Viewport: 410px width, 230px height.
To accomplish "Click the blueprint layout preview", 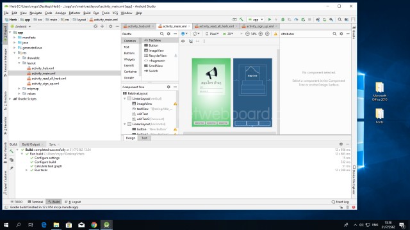I will [x=252, y=93].
